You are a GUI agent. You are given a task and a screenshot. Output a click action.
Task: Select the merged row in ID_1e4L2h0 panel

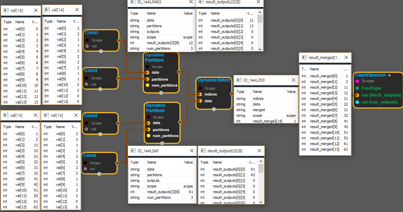click(259, 110)
